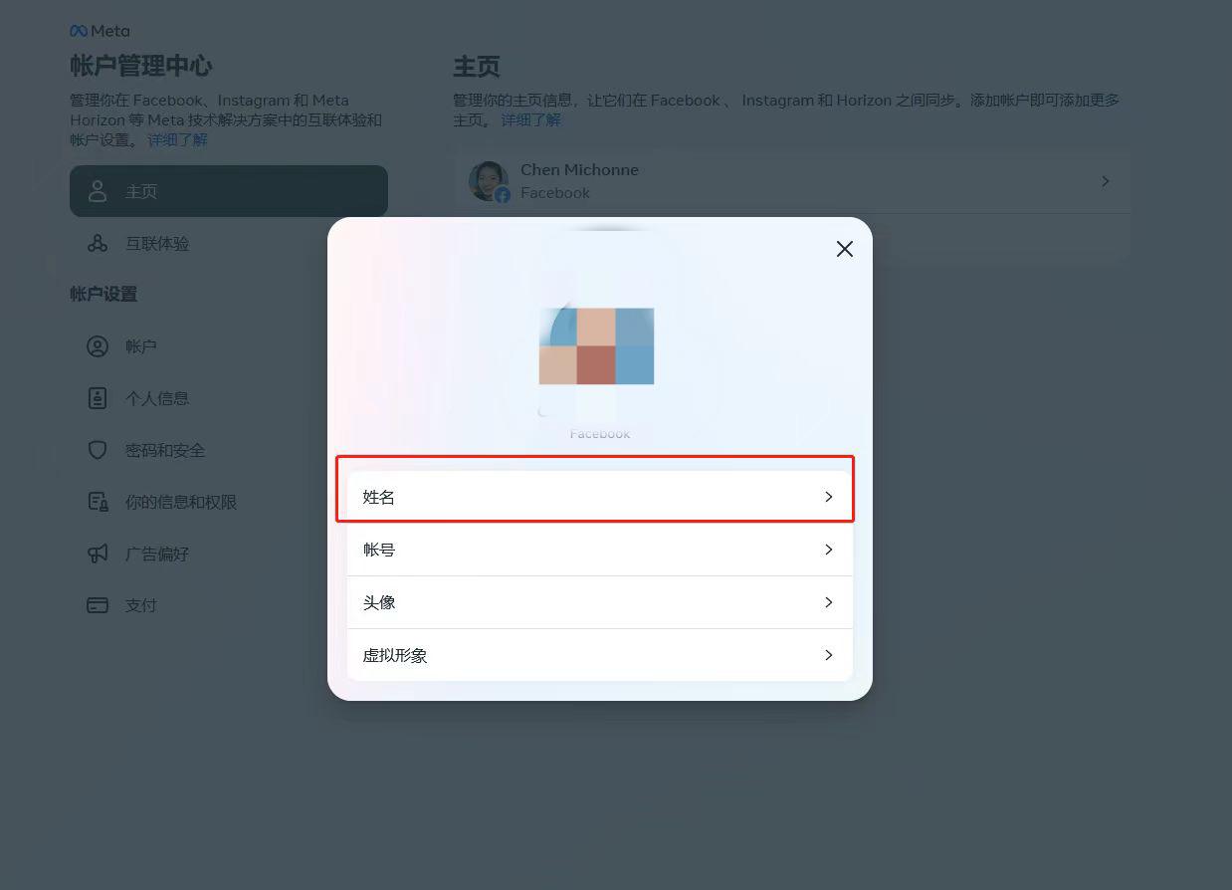Screen dimensions: 1232x890
Task: Click the Chen Michonne avatar photo
Action: coord(488,180)
